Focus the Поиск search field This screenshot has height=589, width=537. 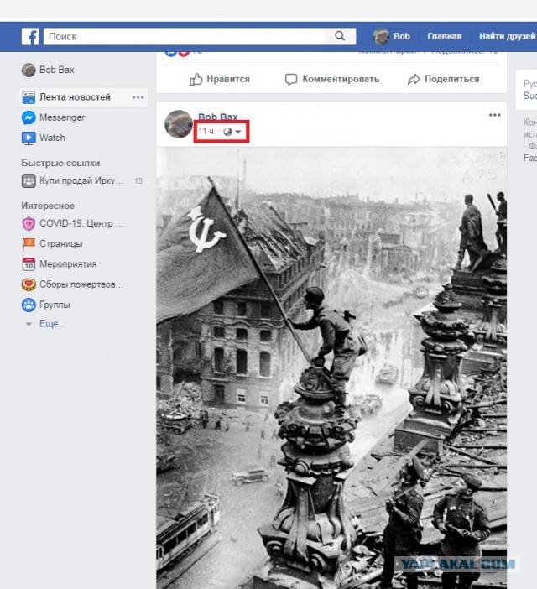point(184,36)
